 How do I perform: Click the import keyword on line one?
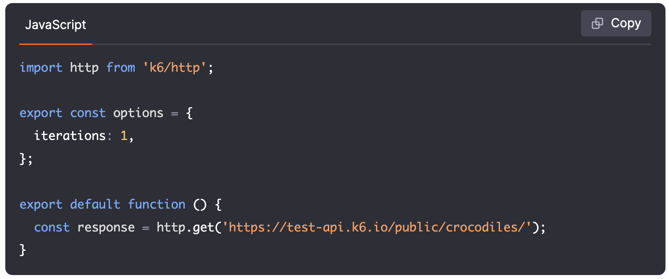[40, 67]
